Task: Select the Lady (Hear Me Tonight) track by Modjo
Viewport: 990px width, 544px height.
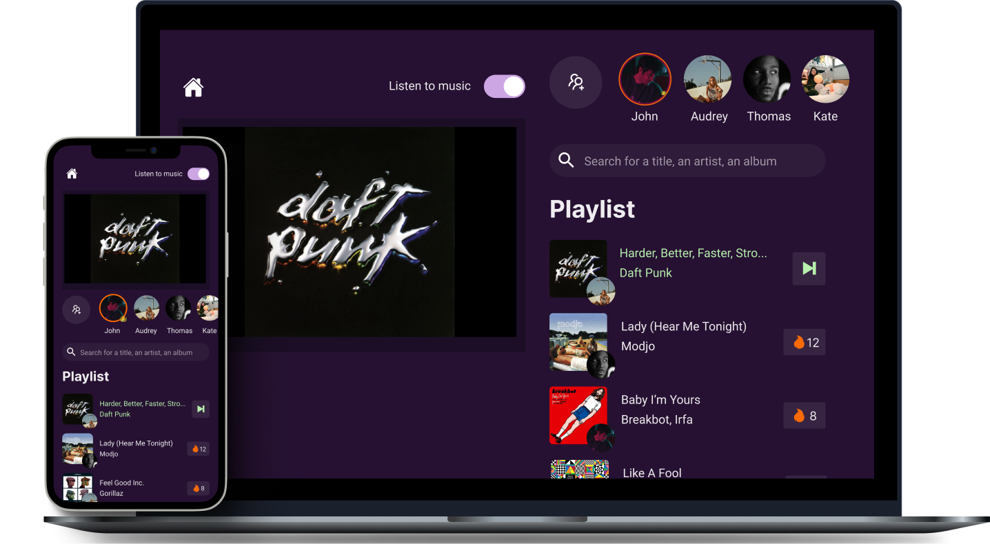Action: coord(683,326)
